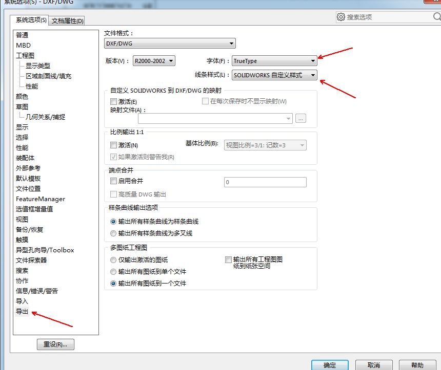Select 输出所有样条曲线为样条曲线 radio
The width and height of the screenshot is (441, 370).
[x=113, y=222]
